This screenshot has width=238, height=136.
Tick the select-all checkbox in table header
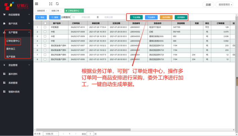pos(45,23)
